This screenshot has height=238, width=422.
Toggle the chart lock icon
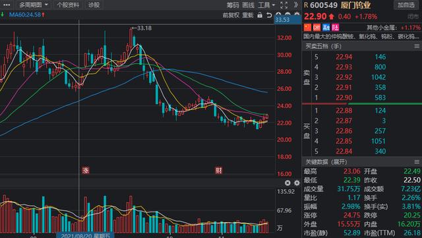pyautogui.click(x=260, y=15)
